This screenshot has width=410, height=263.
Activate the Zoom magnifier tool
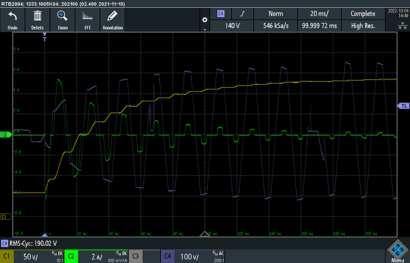click(x=62, y=20)
